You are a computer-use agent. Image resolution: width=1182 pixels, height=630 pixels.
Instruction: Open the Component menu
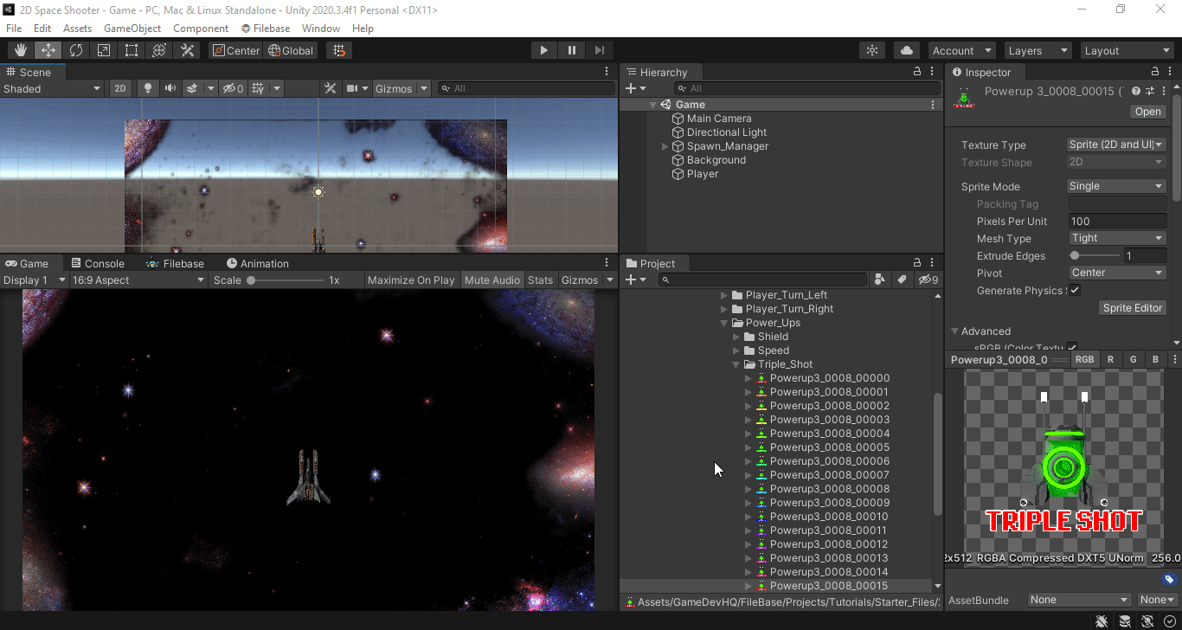point(201,29)
